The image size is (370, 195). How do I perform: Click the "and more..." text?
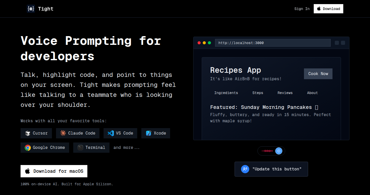coord(127,148)
